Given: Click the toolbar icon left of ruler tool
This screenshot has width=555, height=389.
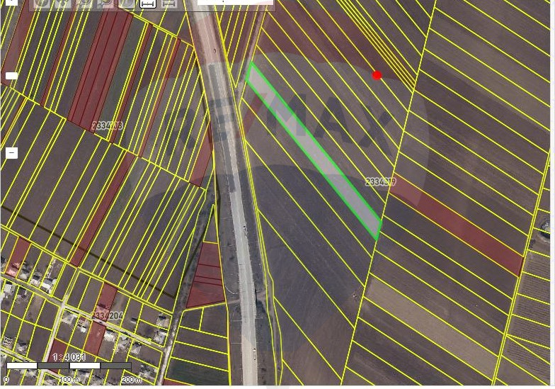Looking at the screenshot, I should click(x=127, y=3).
